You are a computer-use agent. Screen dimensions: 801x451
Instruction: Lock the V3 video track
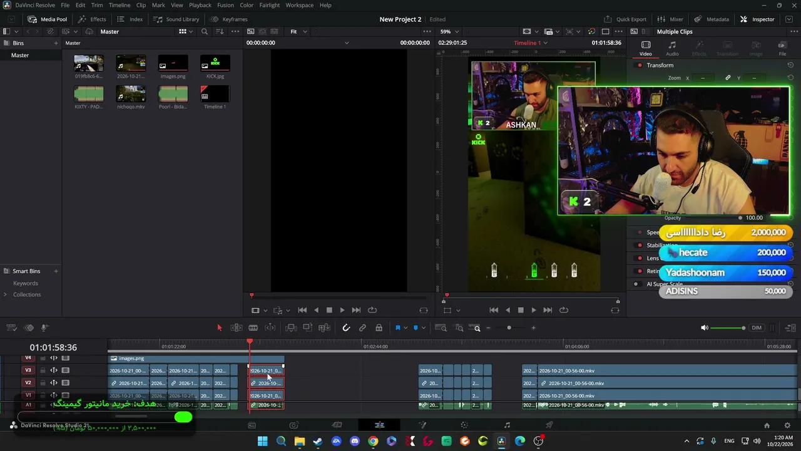pos(43,370)
